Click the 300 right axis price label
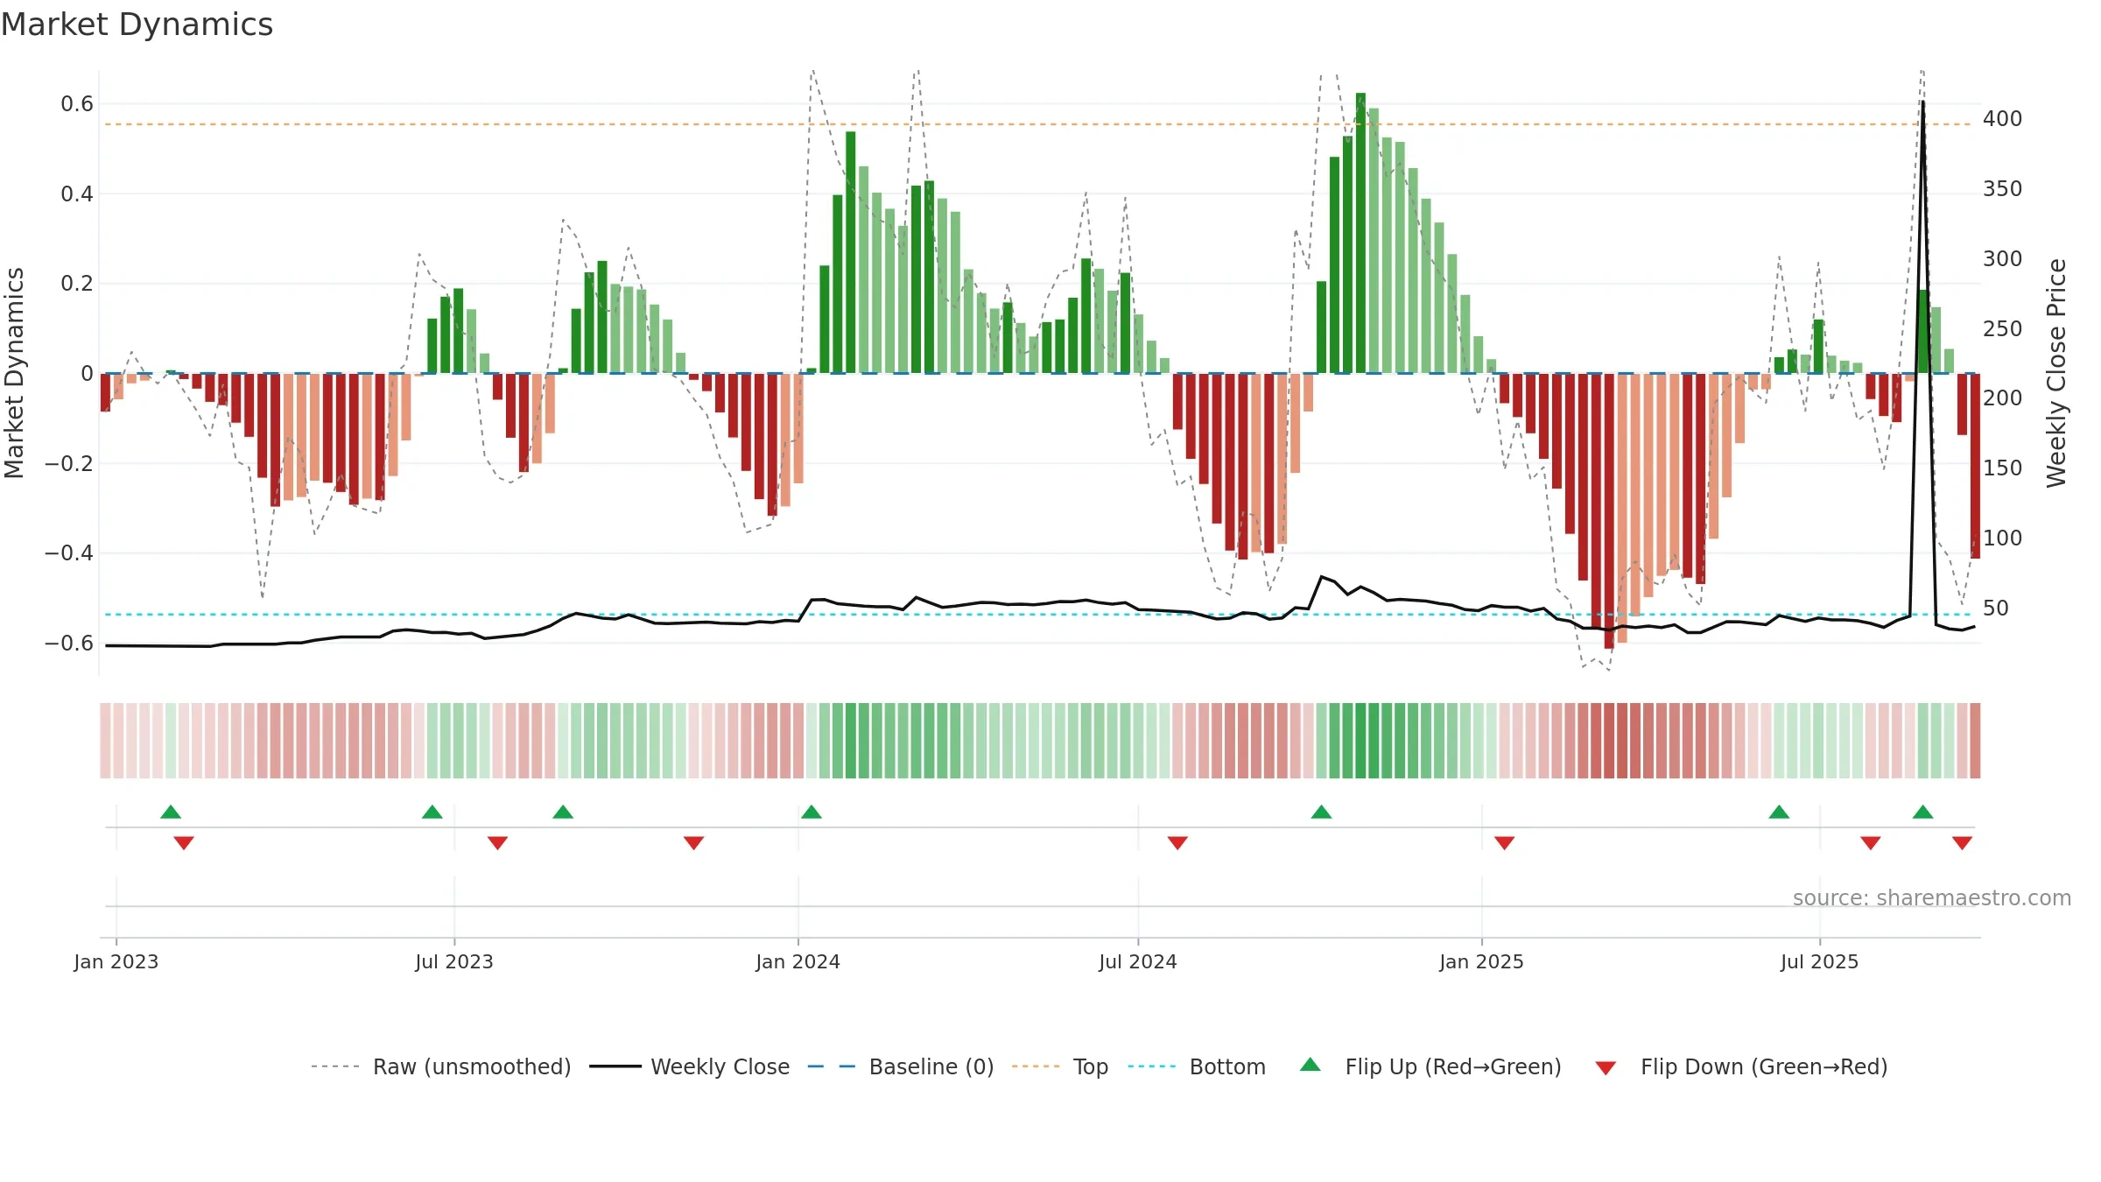The image size is (2101, 1182). pos(2003,259)
